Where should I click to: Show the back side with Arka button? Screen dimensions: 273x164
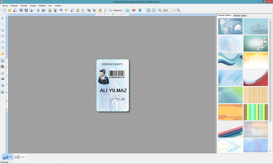click(x=20, y=157)
